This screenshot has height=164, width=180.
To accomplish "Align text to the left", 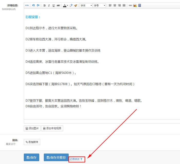I will click(110, 5).
